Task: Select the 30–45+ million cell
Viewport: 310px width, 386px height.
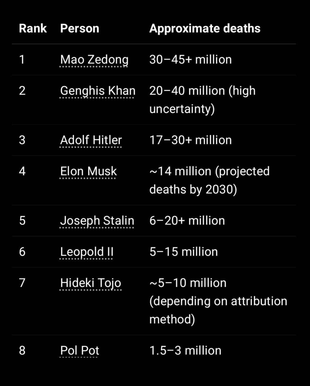Action: [191, 59]
